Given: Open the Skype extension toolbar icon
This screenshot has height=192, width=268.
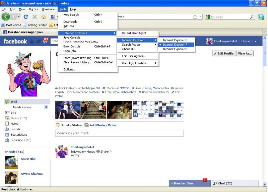Looking at the screenshot, I should click(261, 17).
